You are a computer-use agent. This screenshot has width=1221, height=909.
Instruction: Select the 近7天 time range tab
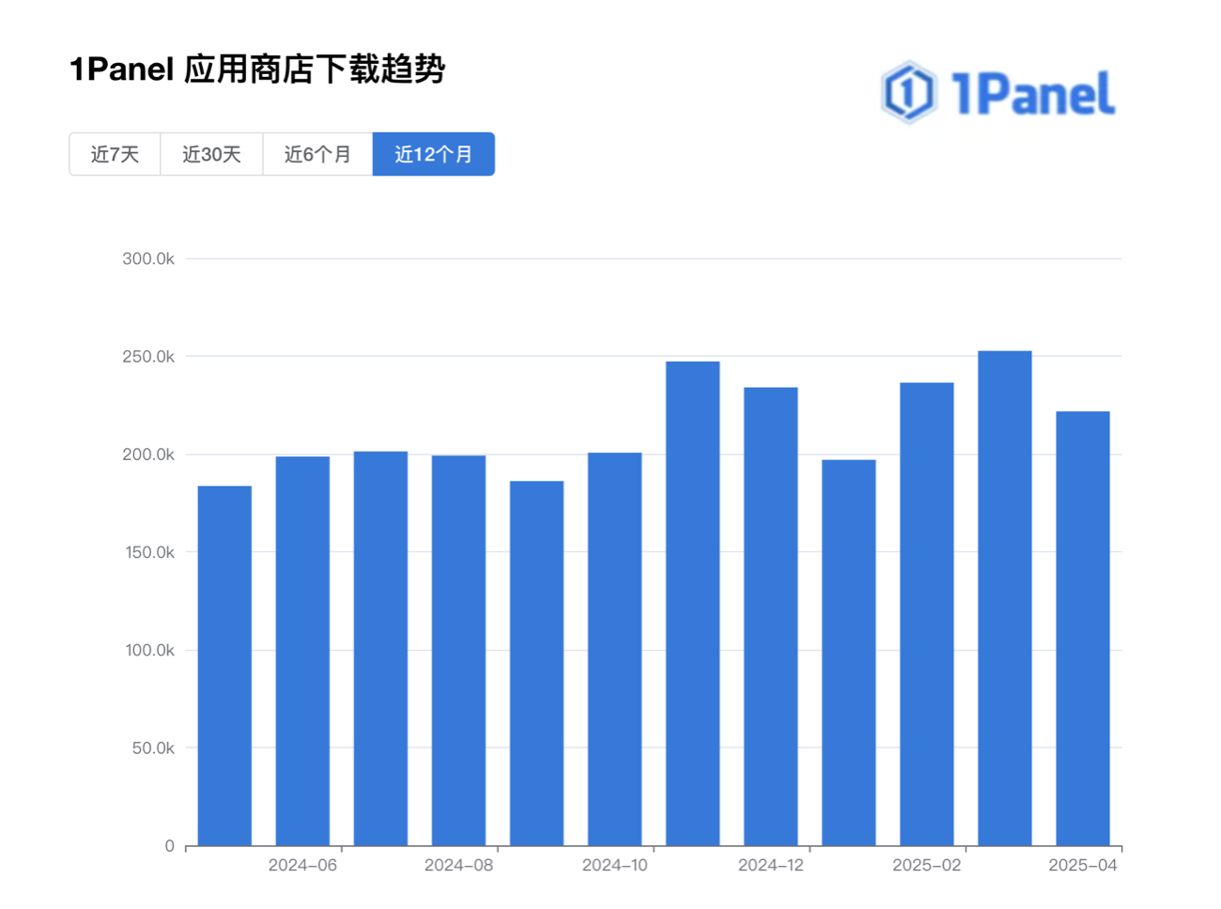pos(115,154)
